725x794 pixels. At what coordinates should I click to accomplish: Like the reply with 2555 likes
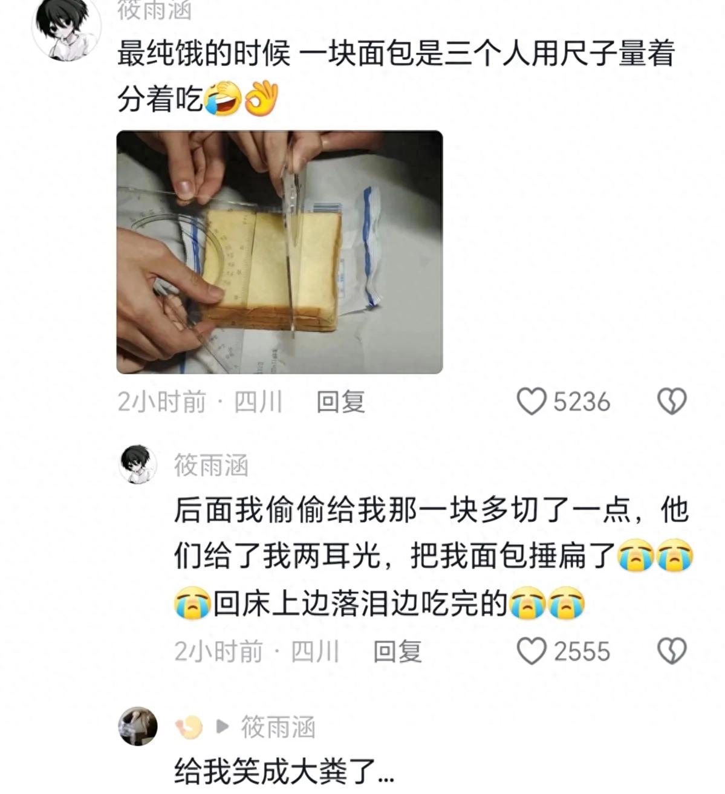point(531,651)
